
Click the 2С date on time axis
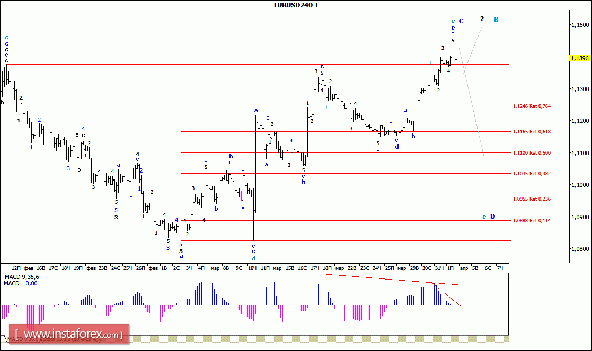pos(176,268)
